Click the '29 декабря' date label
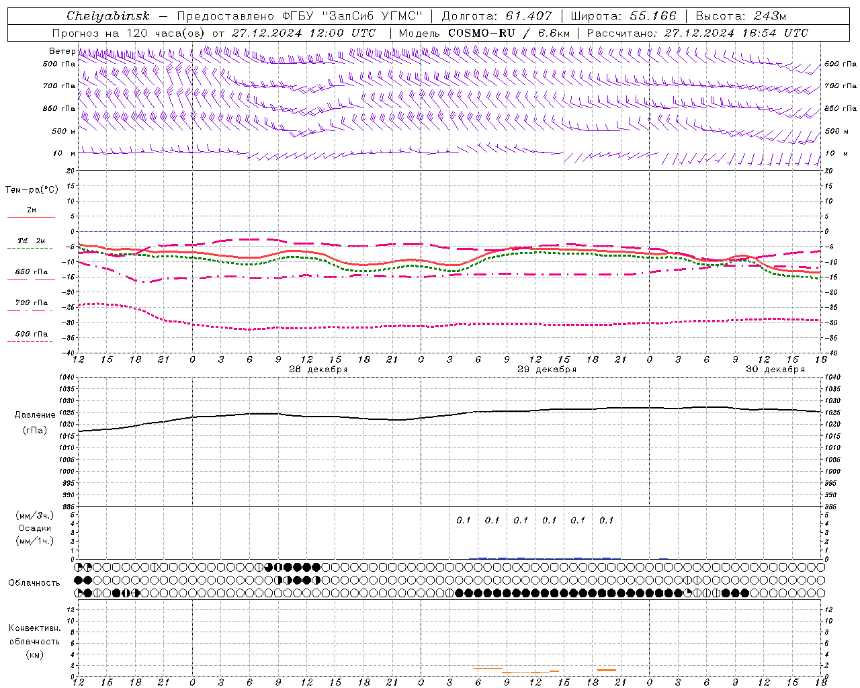The image size is (860, 688). click(x=546, y=370)
